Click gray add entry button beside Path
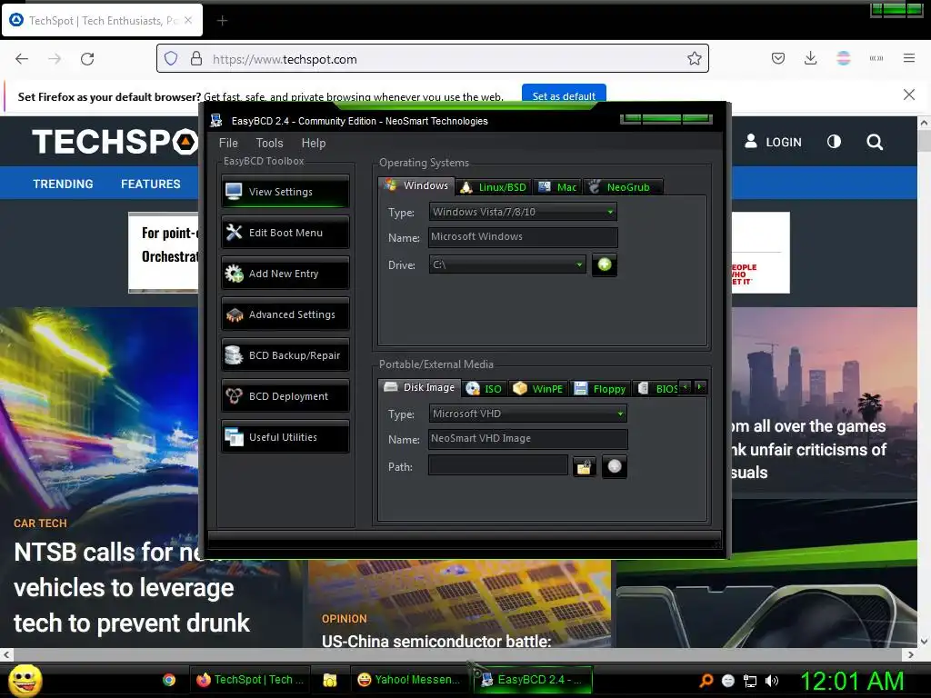Screen dimensions: 931x698 click(x=615, y=466)
